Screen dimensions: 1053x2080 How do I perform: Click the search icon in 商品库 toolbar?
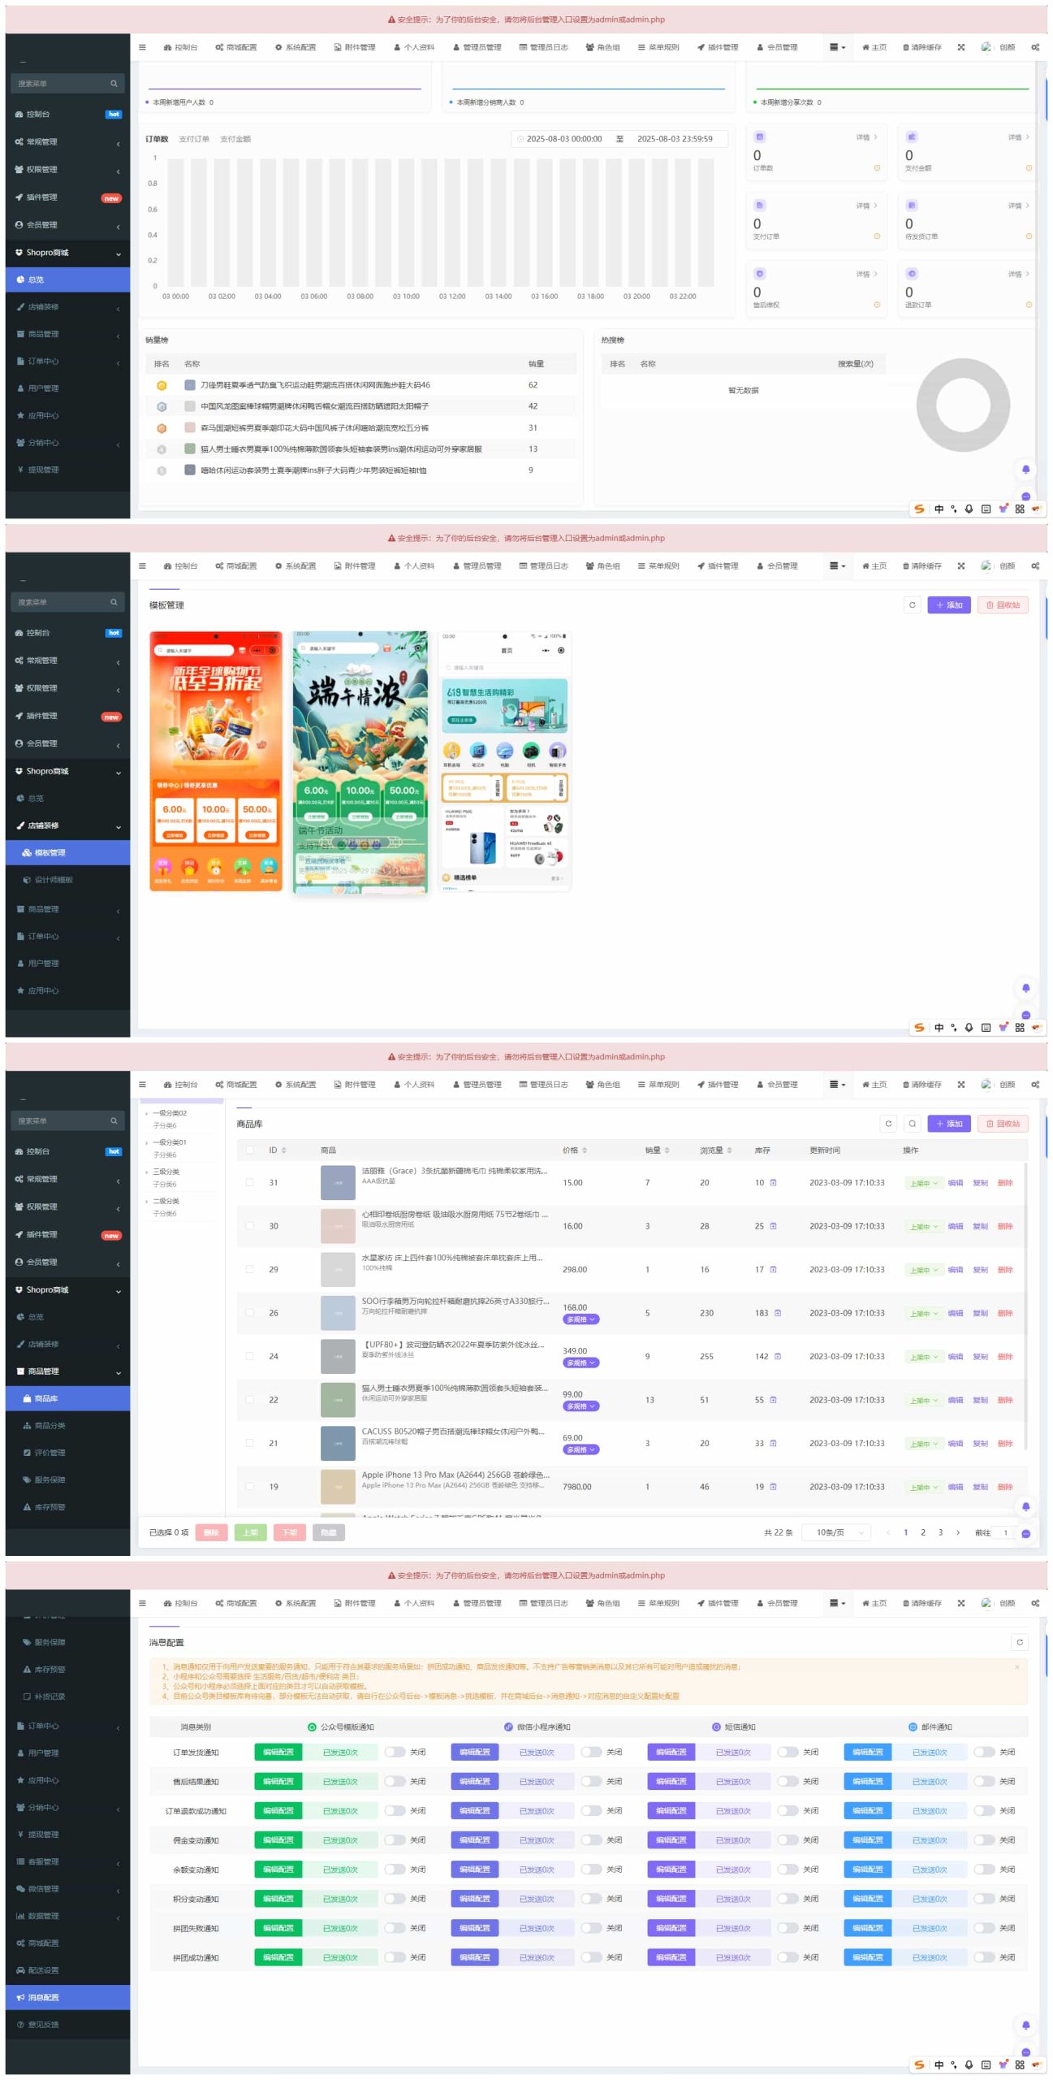tap(912, 1124)
